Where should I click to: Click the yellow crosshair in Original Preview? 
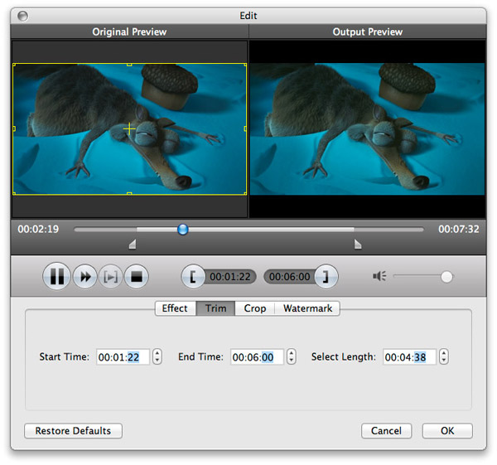coord(129,128)
